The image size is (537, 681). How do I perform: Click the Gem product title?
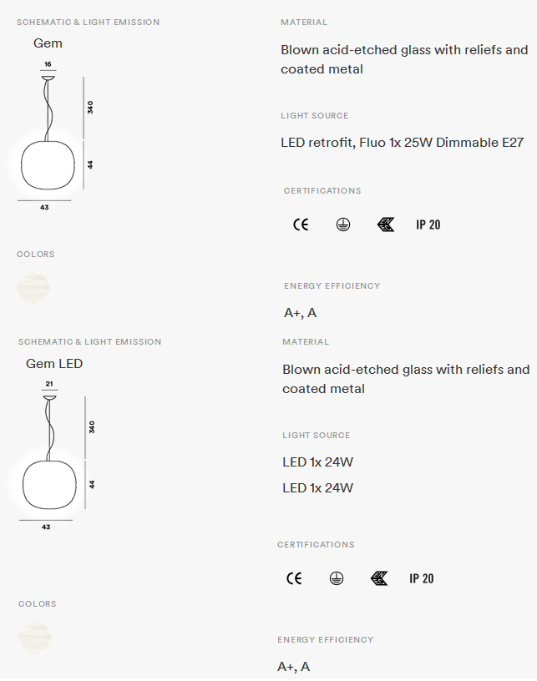(x=48, y=43)
